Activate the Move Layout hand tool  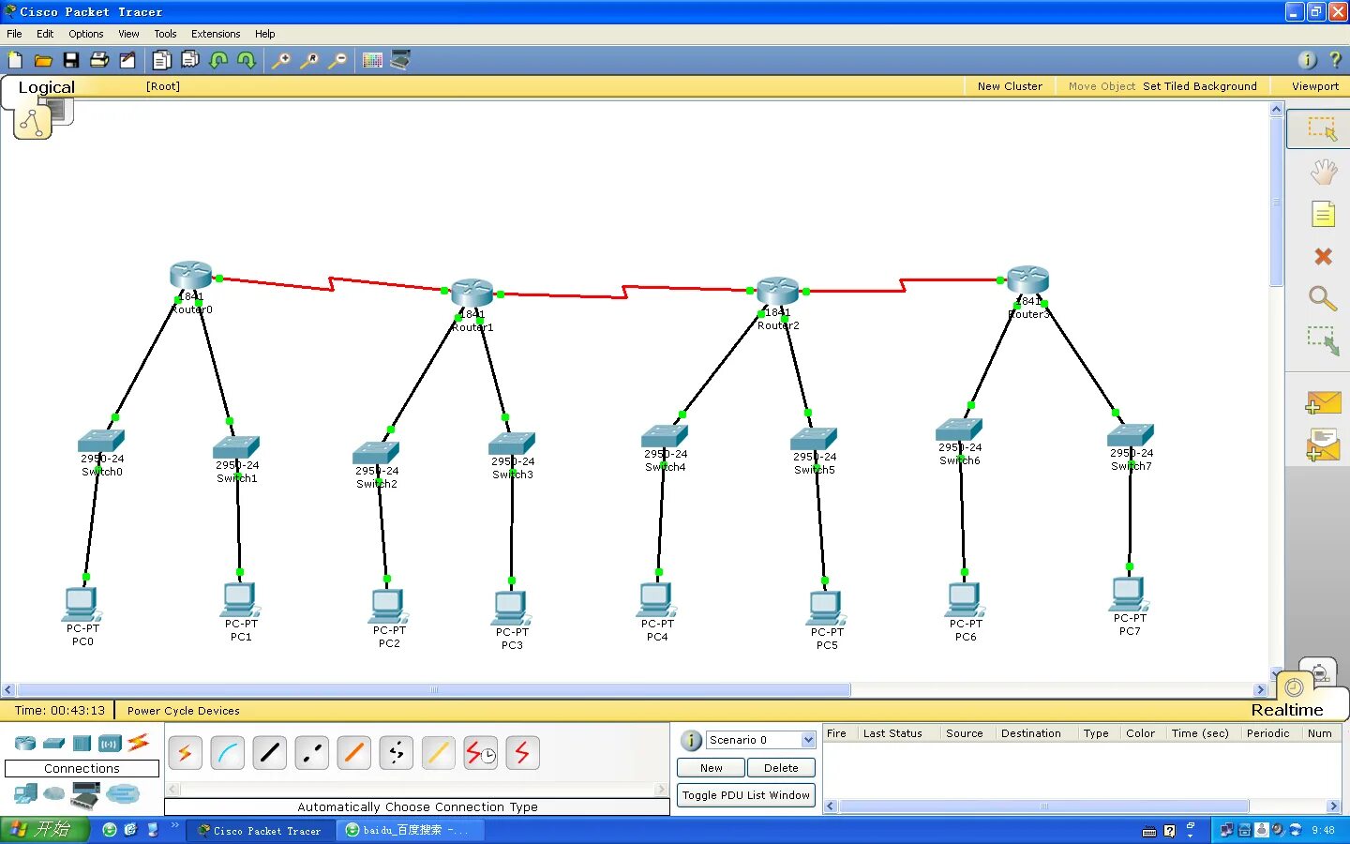click(1323, 172)
